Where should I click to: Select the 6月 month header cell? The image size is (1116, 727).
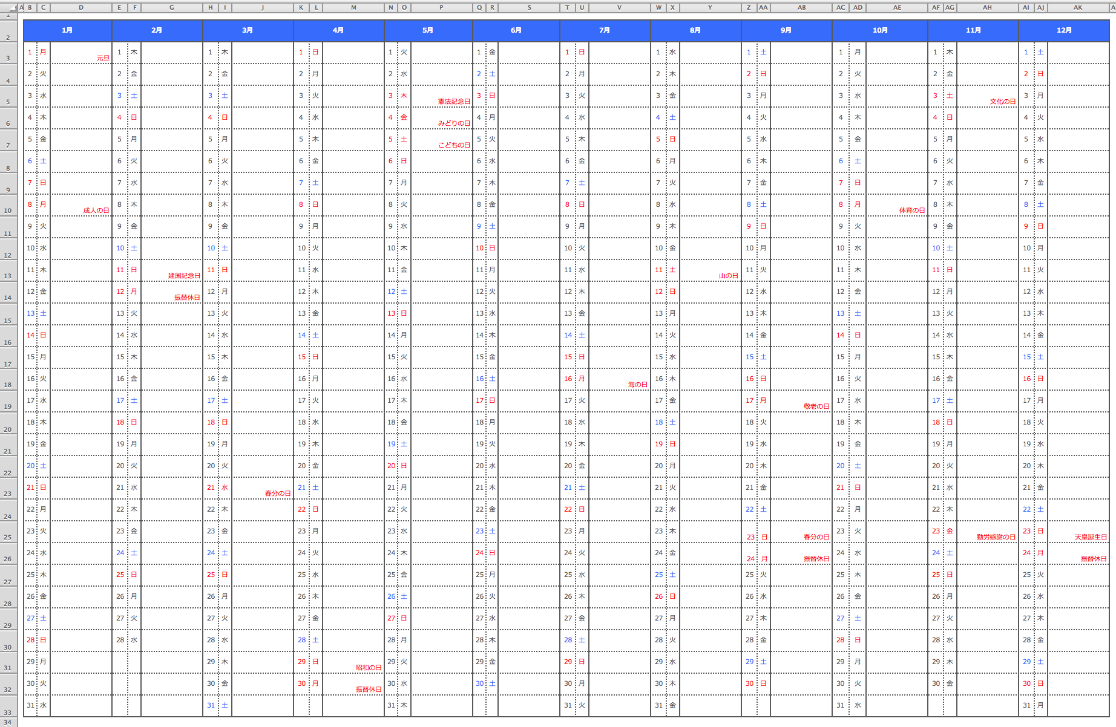[516, 30]
